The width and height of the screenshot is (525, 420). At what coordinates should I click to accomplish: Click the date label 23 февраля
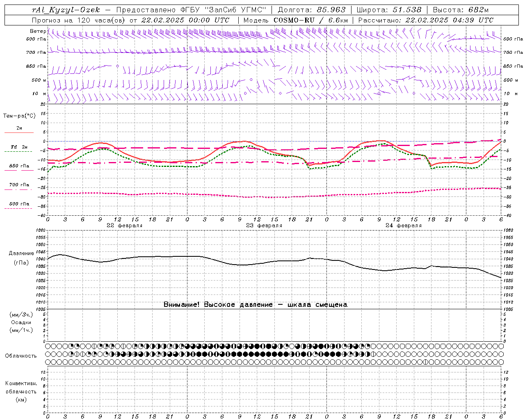pyautogui.click(x=264, y=226)
